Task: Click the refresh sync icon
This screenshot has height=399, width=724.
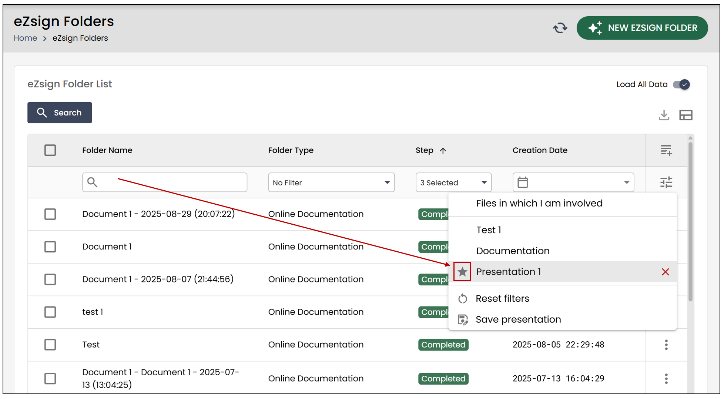Action: 560,28
